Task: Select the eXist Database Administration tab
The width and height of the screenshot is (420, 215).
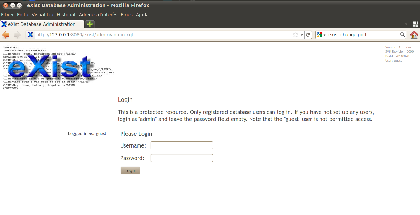Action: [x=41, y=24]
